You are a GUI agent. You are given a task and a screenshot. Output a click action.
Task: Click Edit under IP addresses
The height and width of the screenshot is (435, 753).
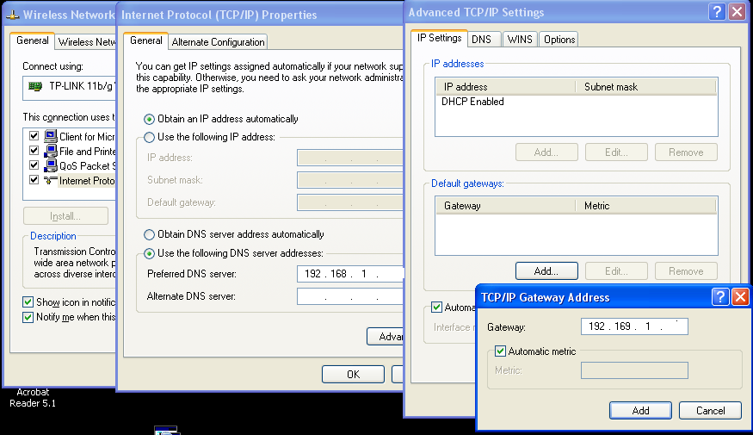pyautogui.click(x=616, y=152)
